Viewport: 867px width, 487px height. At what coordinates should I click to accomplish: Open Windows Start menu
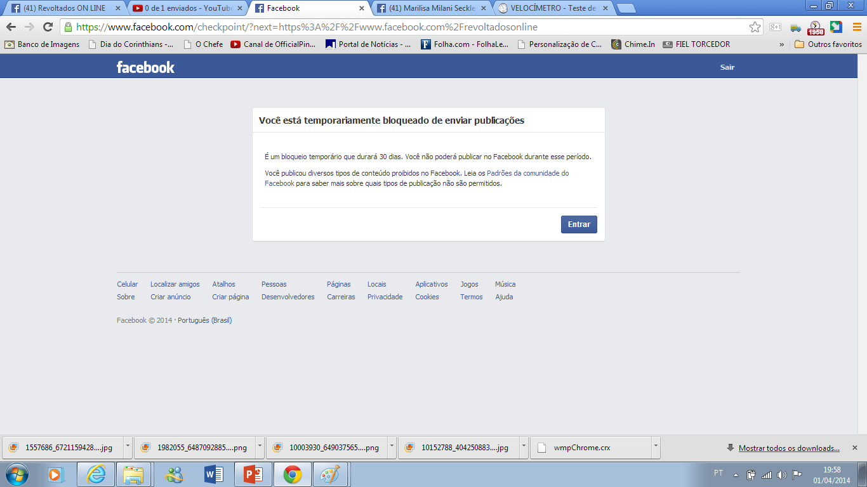[17, 474]
